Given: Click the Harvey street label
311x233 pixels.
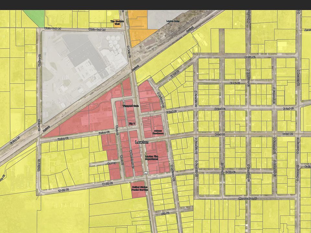Looking at the screenshot, I should pyautogui.click(x=111, y=163).
